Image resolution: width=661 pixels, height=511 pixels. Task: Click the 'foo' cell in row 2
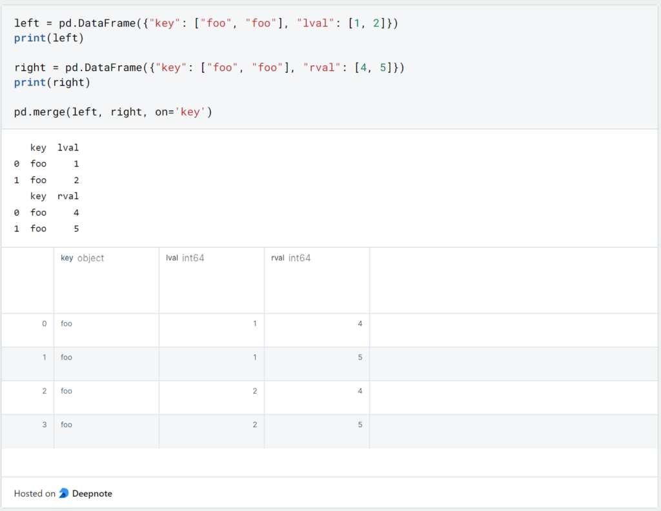[x=66, y=390]
